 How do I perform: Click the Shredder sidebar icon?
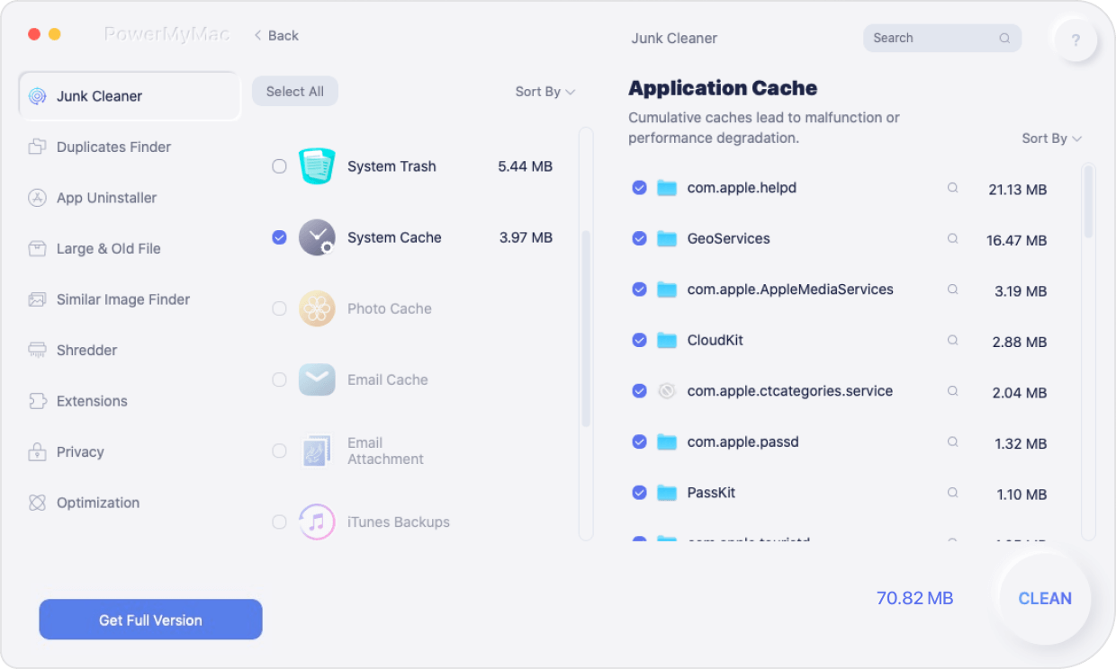pyautogui.click(x=37, y=350)
